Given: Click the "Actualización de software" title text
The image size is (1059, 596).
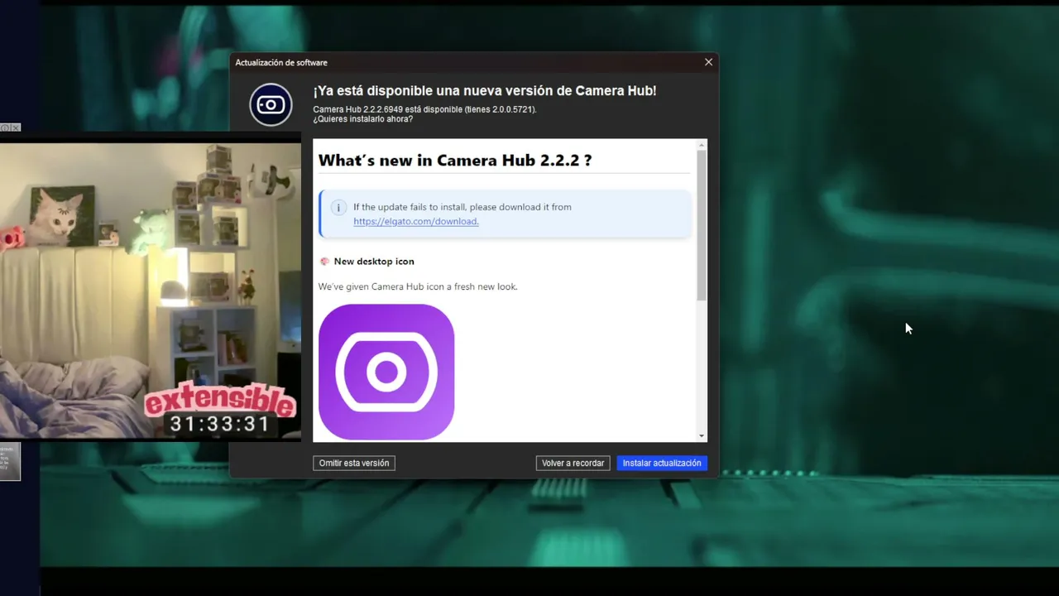Looking at the screenshot, I should point(281,62).
